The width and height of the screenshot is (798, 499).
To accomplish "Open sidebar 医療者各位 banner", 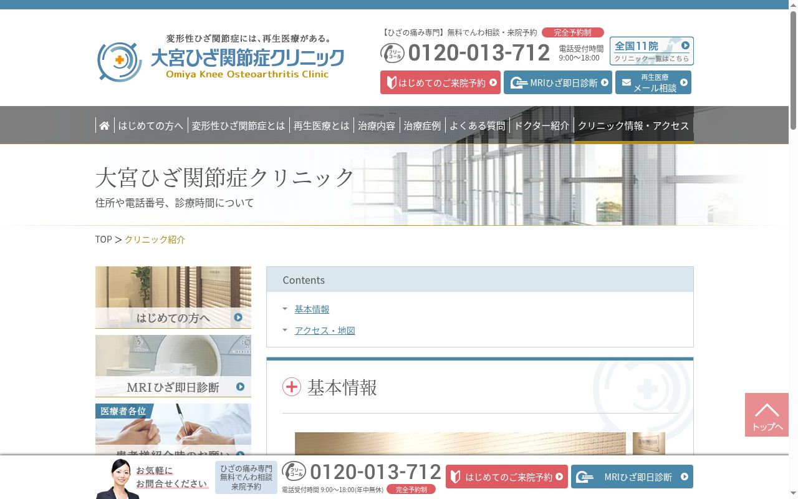I will 173,429.
